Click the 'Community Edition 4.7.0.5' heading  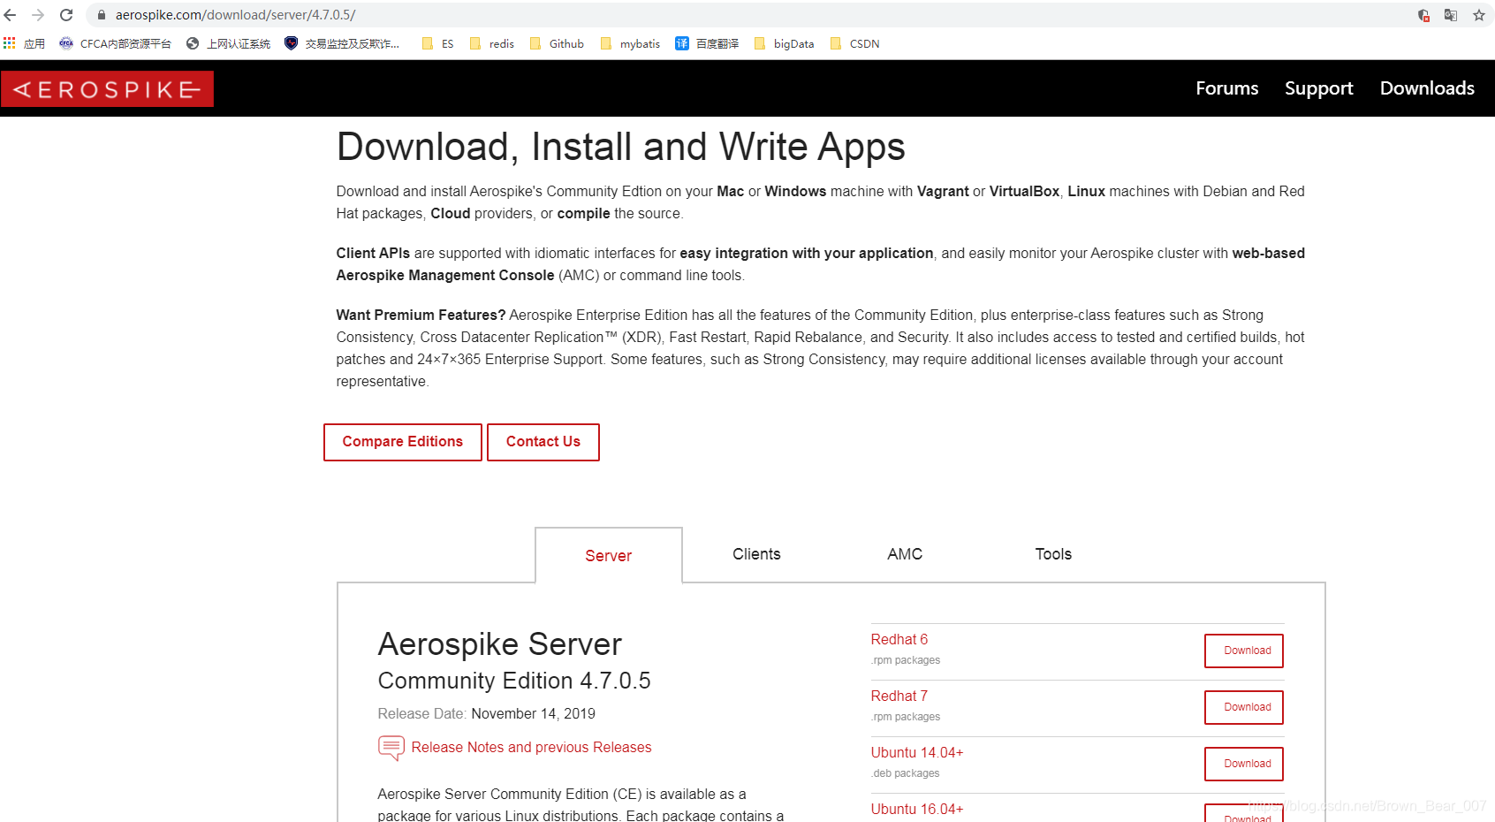click(x=514, y=681)
